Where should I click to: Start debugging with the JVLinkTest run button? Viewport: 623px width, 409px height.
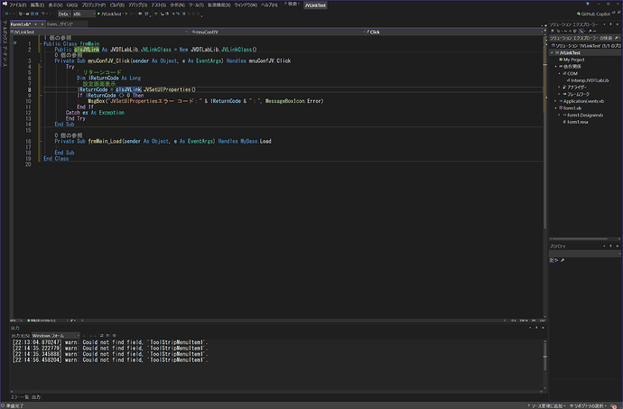110,14
